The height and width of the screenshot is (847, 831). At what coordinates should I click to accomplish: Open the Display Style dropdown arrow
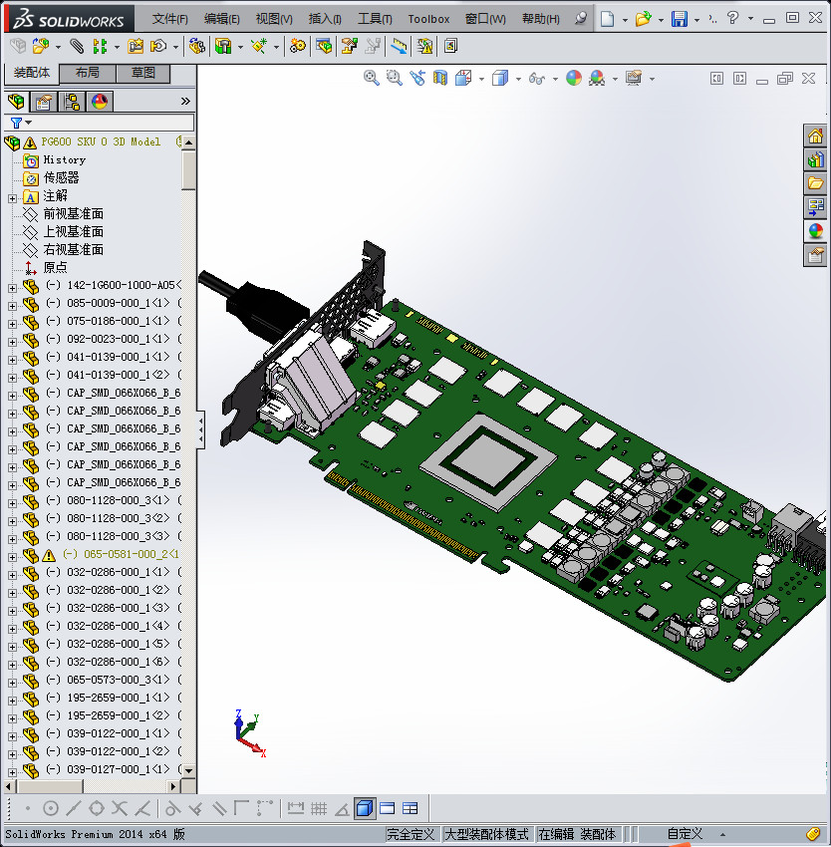(519, 79)
